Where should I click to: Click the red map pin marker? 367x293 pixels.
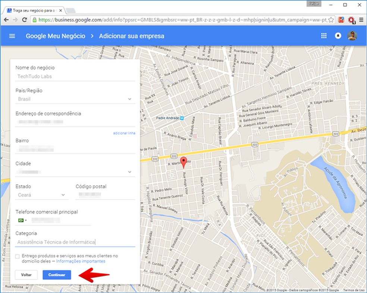coord(184,162)
